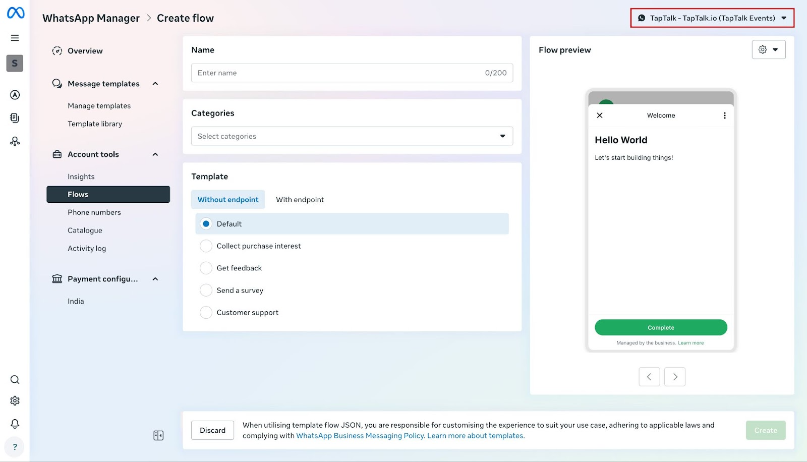Open Template library in sidebar
Image resolution: width=807 pixels, height=462 pixels.
tap(95, 124)
